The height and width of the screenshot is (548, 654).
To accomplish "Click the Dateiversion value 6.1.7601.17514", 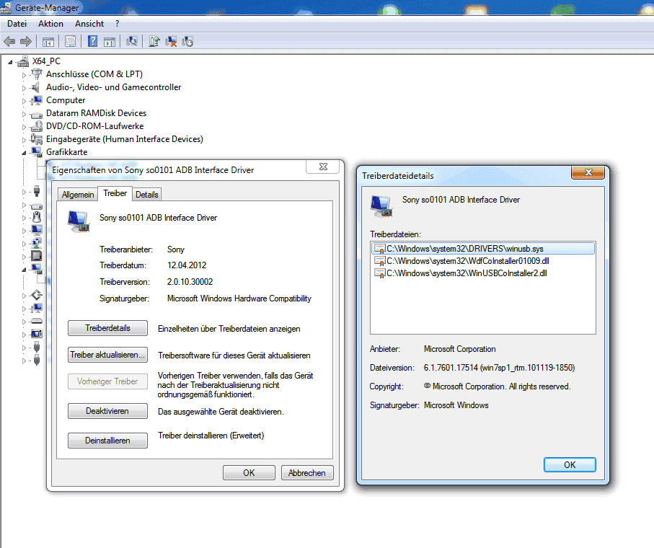I will click(x=499, y=368).
